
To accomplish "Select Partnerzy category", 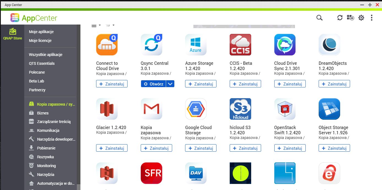I will pos(37,90).
